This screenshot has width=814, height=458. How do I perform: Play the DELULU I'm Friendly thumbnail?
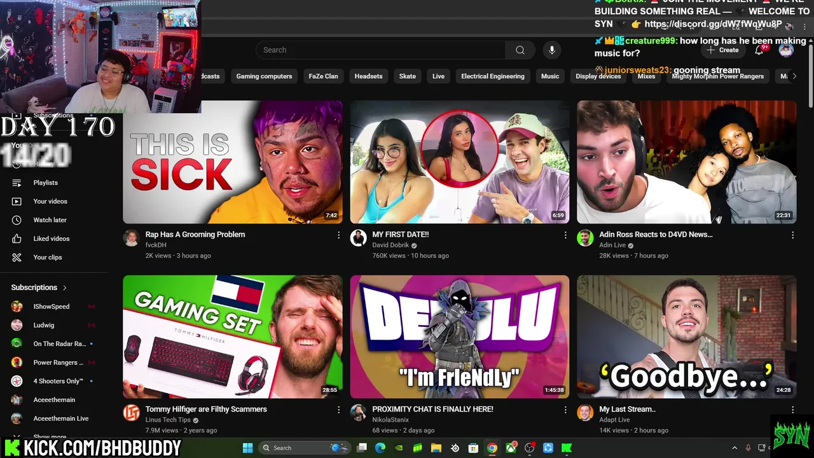(x=460, y=337)
